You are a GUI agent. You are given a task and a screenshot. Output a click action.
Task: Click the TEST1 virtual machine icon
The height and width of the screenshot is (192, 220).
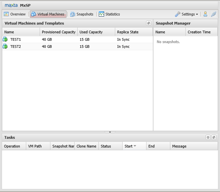[x=5, y=39]
